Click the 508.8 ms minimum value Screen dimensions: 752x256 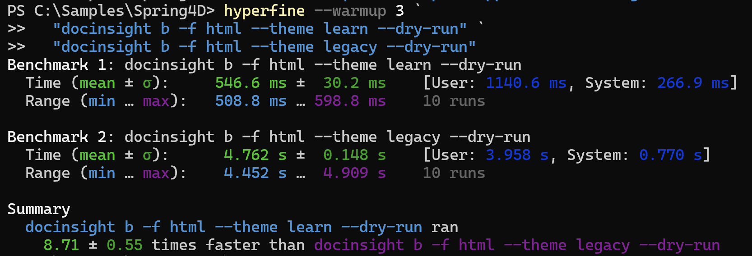tap(251, 101)
